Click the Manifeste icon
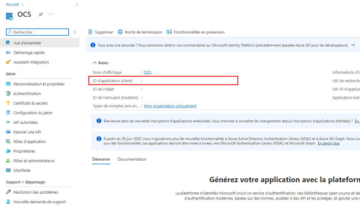The width and height of the screenshot is (360, 211). [x=8, y=170]
